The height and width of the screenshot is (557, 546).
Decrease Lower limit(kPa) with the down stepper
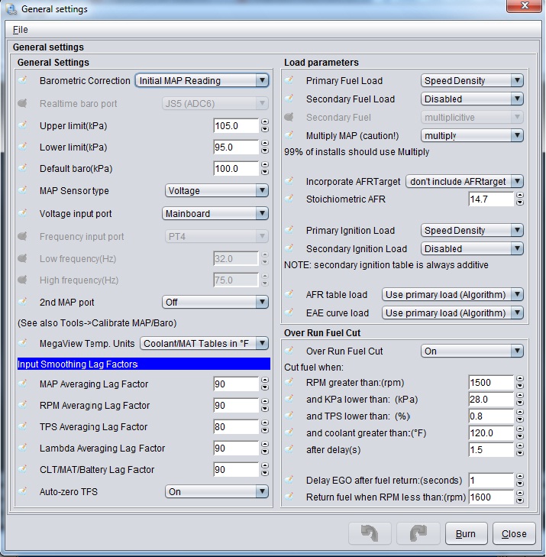pos(265,151)
